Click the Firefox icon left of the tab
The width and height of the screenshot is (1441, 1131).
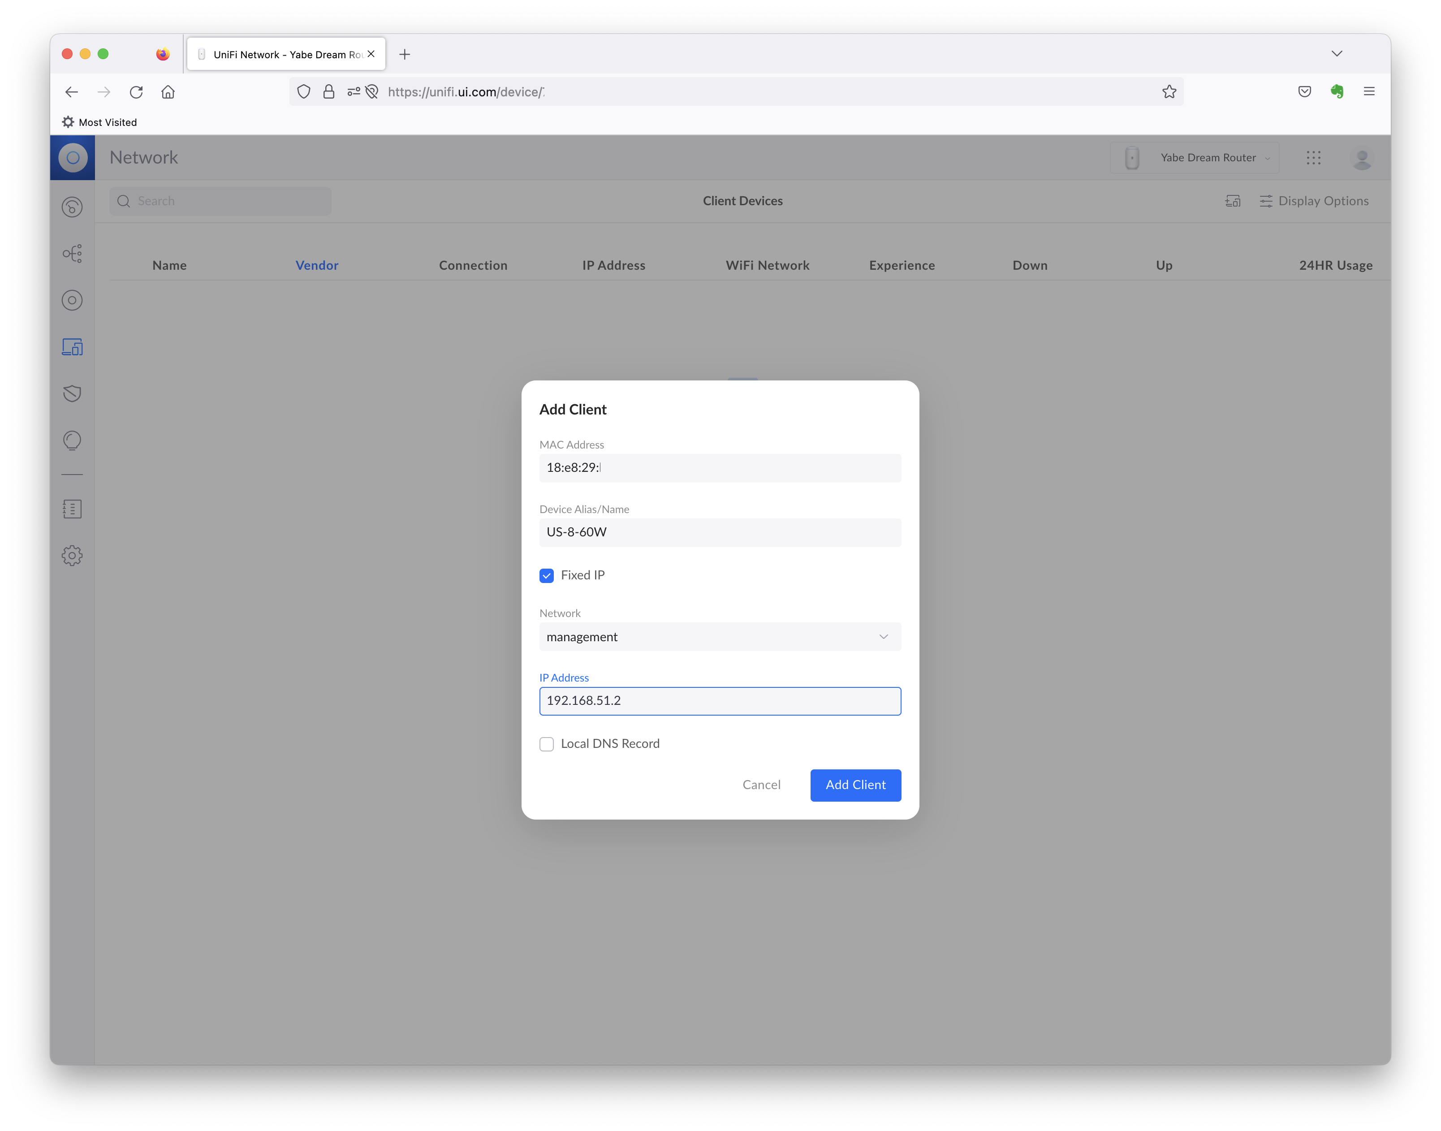point(163,54)
